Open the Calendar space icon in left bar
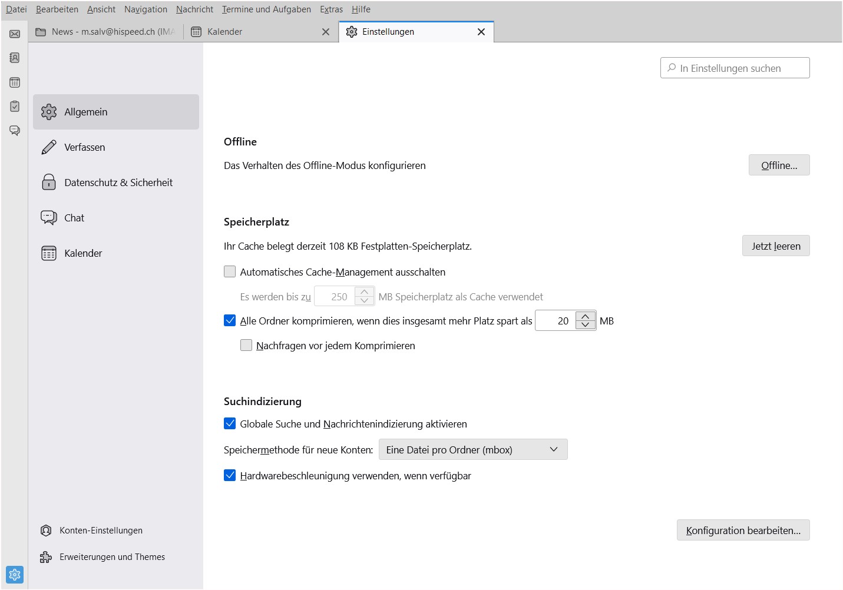Screen dimensions: 843x590 [15, 82]
